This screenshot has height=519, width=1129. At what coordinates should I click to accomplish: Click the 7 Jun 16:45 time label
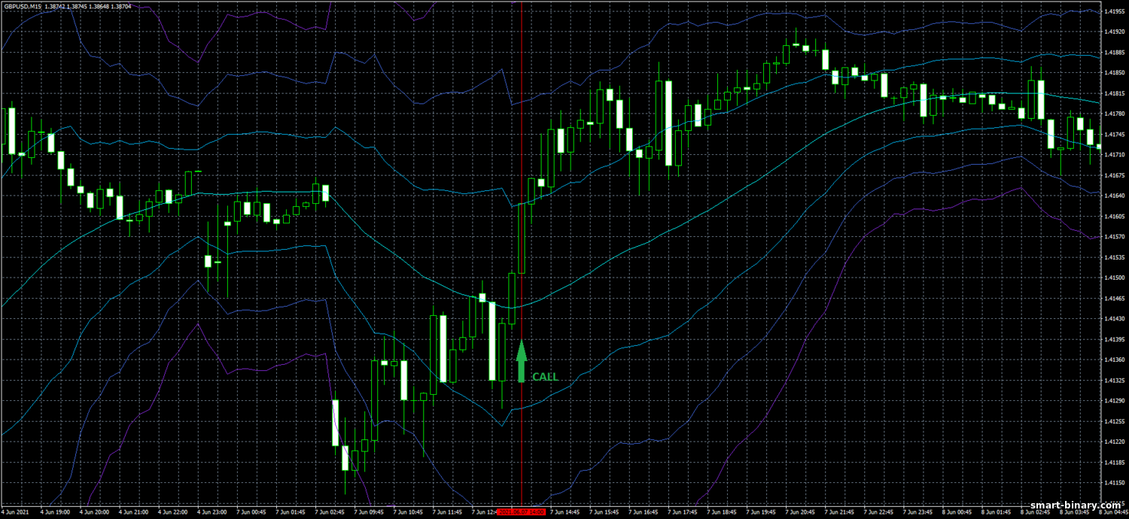coord(643,511)
